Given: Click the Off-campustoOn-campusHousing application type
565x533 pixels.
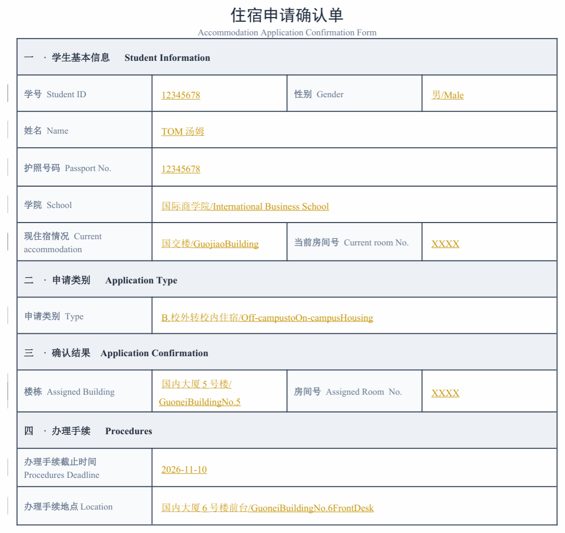Looking at the screenshot, I should point(267,318).
